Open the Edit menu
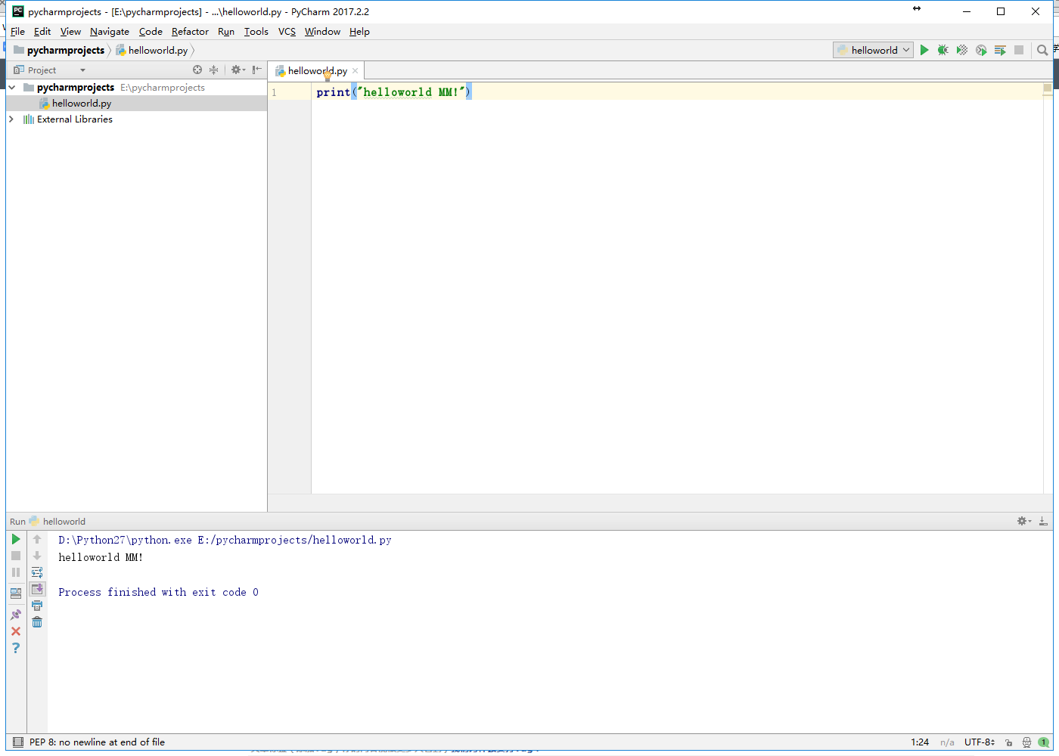The width and height of the screenshot is (1059, 756). coord(42,32)
